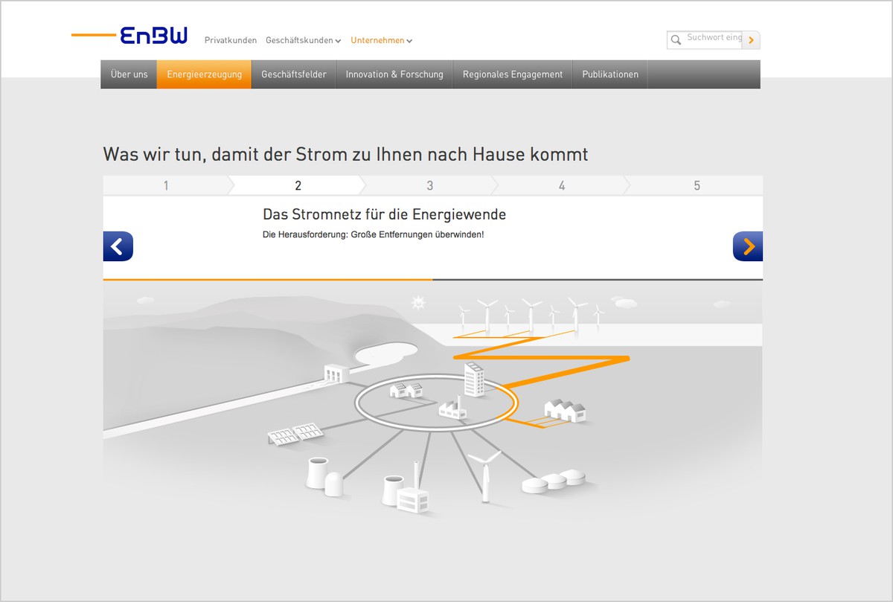This screenshot has height=602, width=893.
Task: Click the single wind turbine icon
Action: click(484, 475)
